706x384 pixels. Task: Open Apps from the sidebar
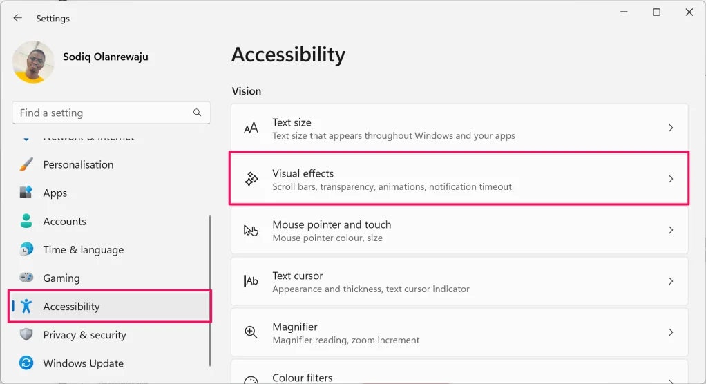[55, 193]
